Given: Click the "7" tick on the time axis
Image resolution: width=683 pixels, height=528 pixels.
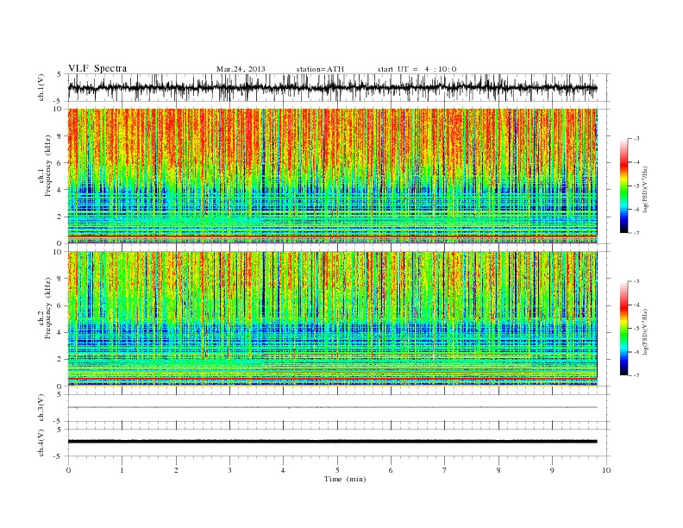Looking at the screenshot, I should [445, 470].
